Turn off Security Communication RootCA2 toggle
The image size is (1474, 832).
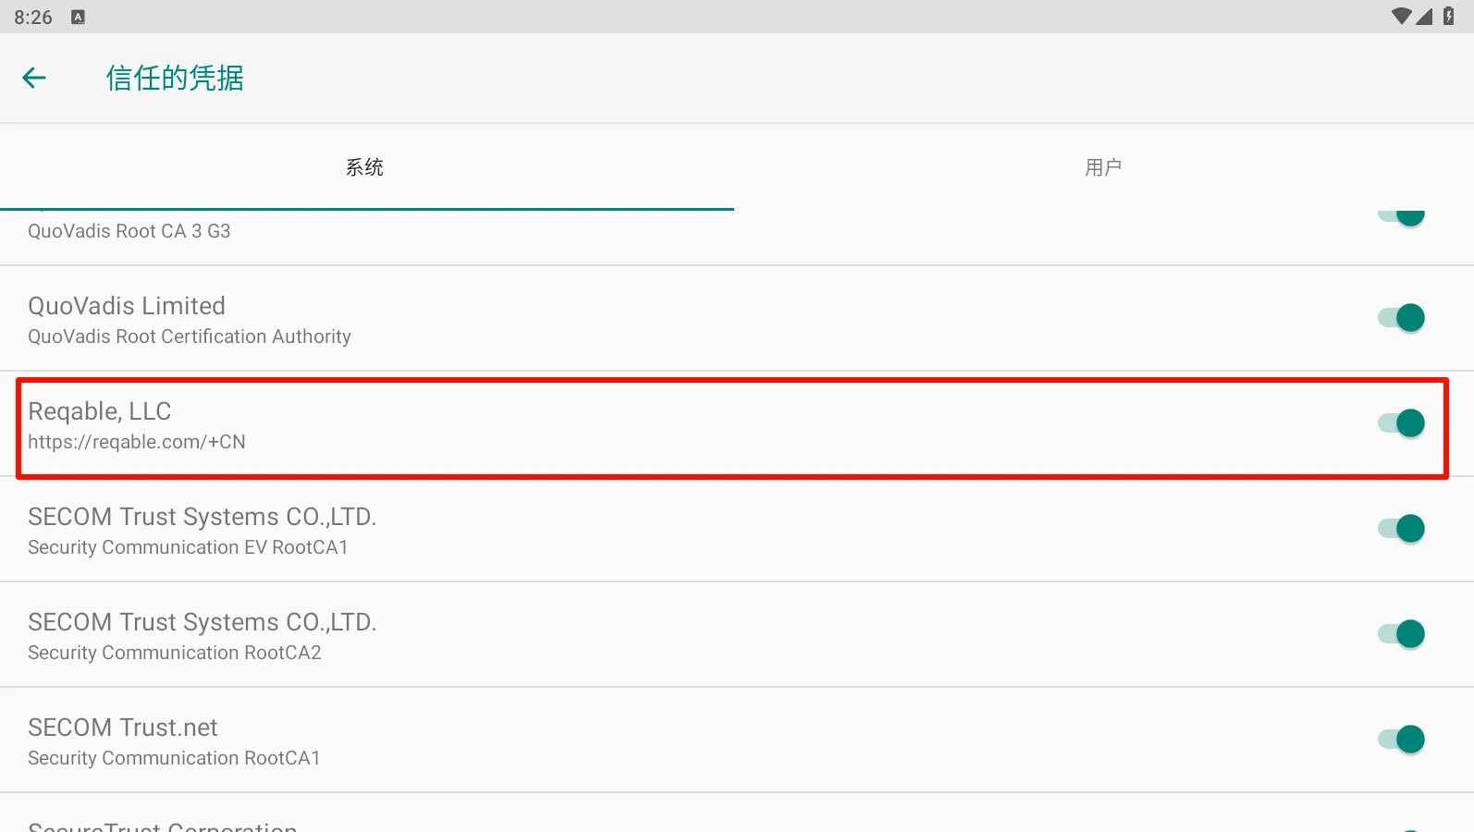[1402, 634]
